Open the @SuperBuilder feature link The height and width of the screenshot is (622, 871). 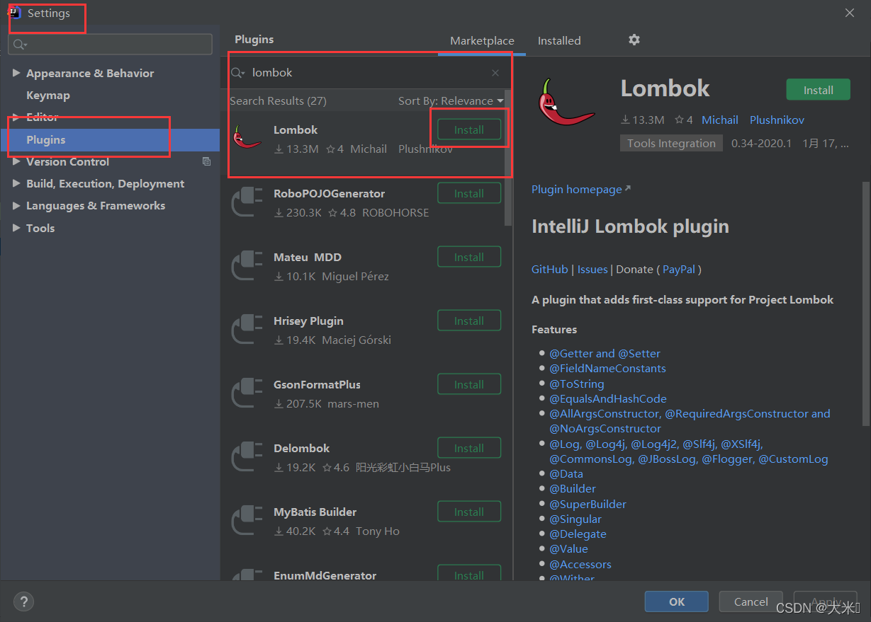point(588,505)
